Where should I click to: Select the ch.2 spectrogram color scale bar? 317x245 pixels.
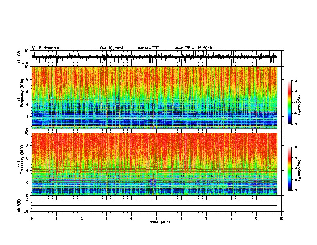(x=289, y=169)
